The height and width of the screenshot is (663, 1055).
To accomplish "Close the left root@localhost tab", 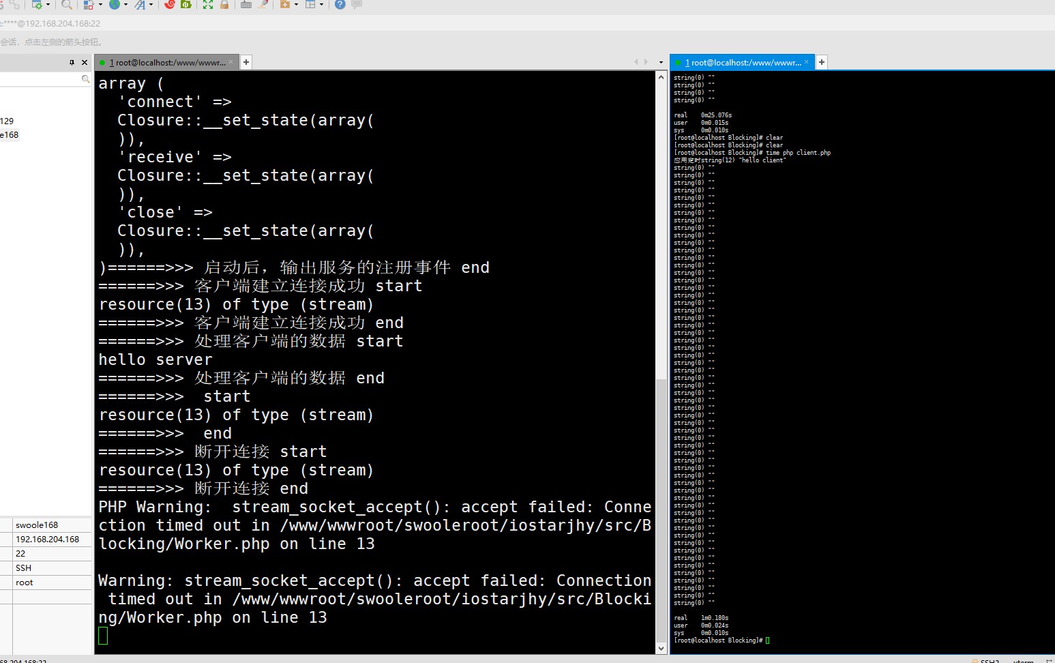I will [231, 62].
